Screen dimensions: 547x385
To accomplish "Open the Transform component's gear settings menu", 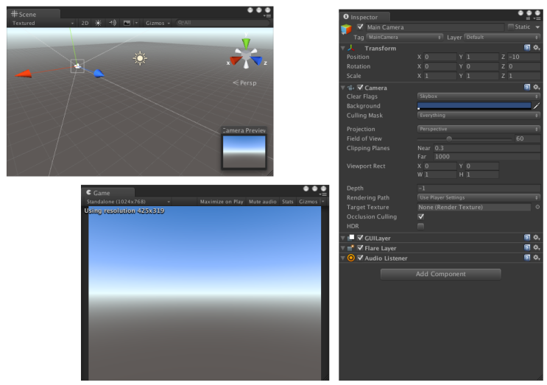I will pos(537,48).
